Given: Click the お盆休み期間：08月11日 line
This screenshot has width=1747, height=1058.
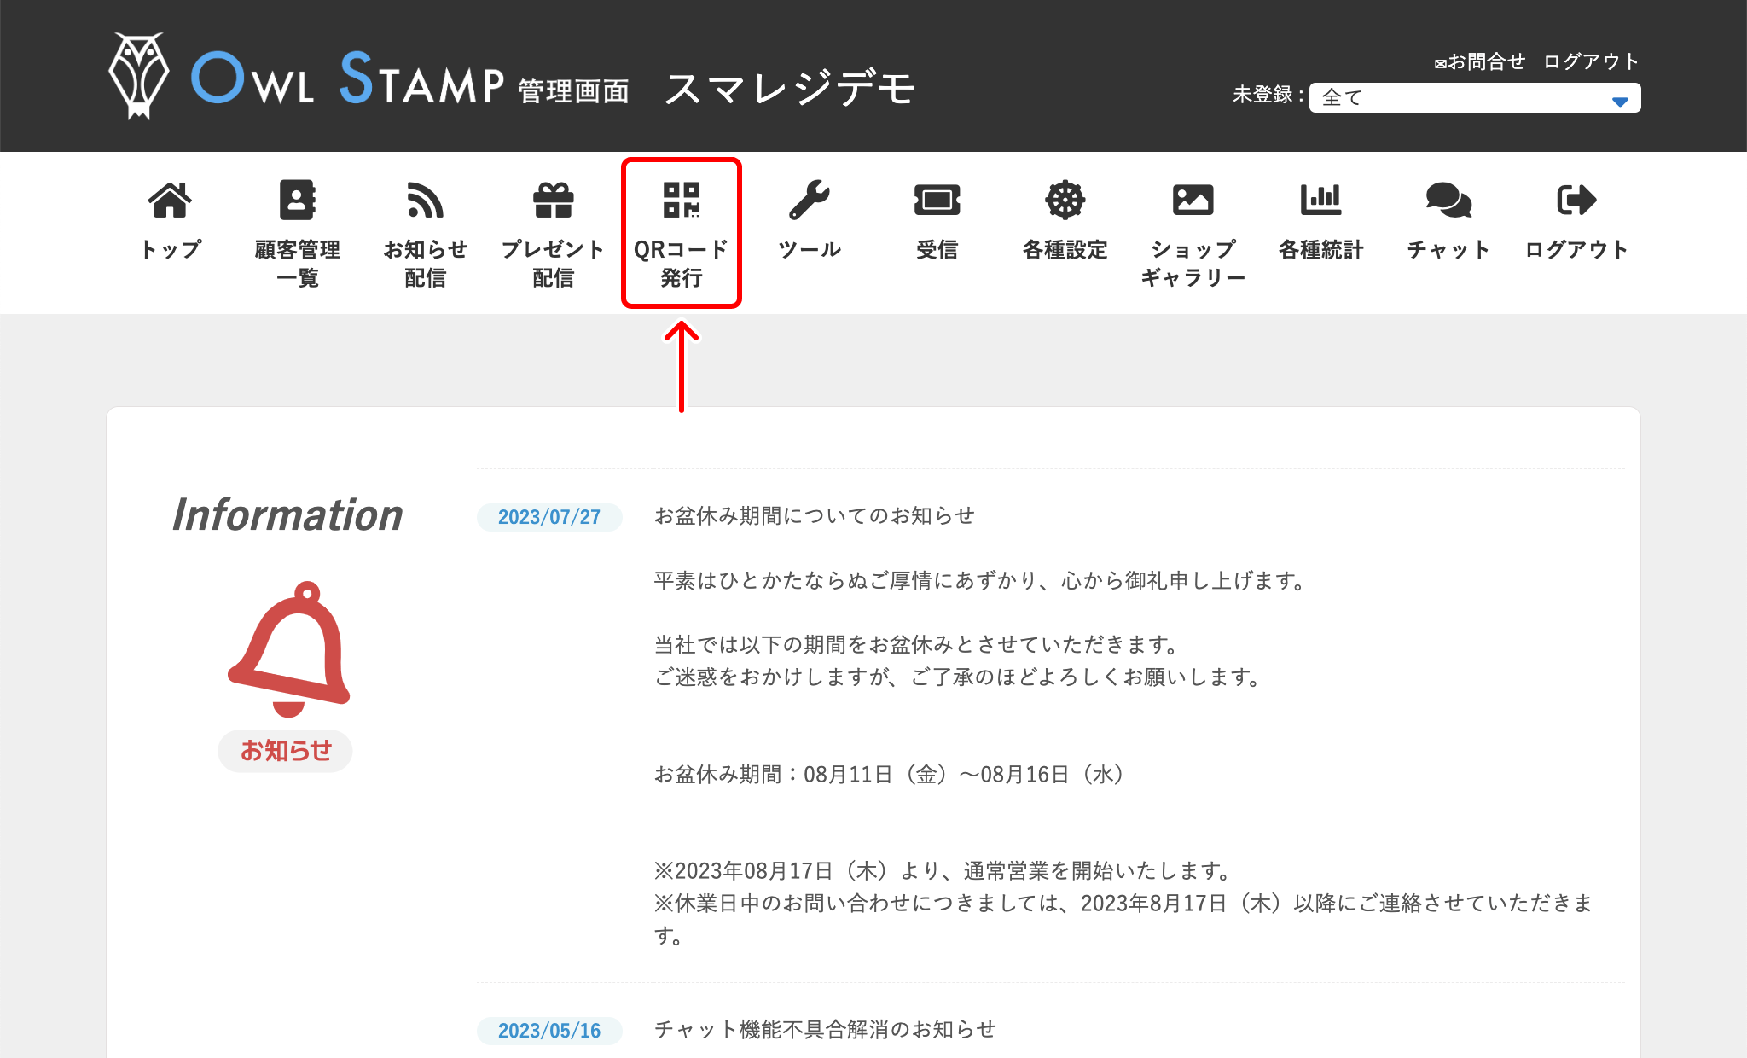Looking at the screenshot, I should tap(889, 774).
